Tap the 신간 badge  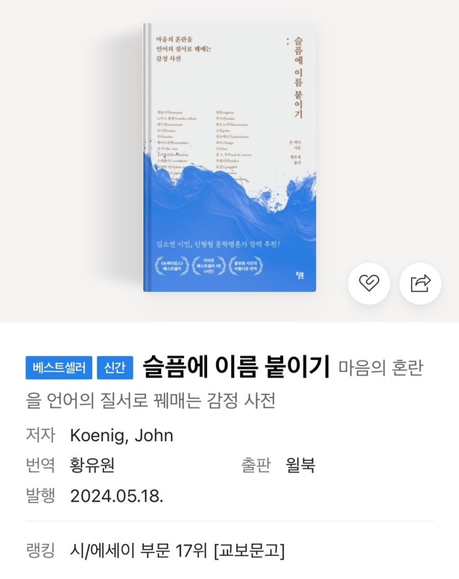[115, 367]
